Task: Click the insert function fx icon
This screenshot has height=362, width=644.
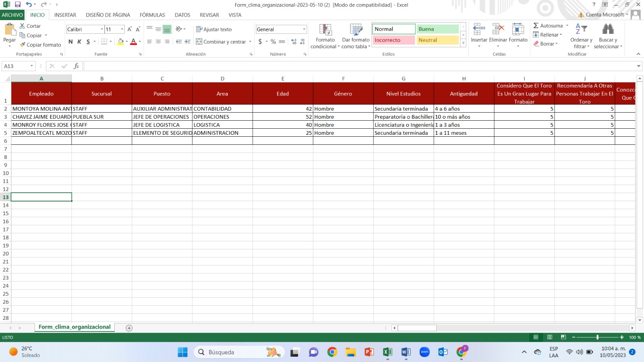Action: [x=76, y=66]
